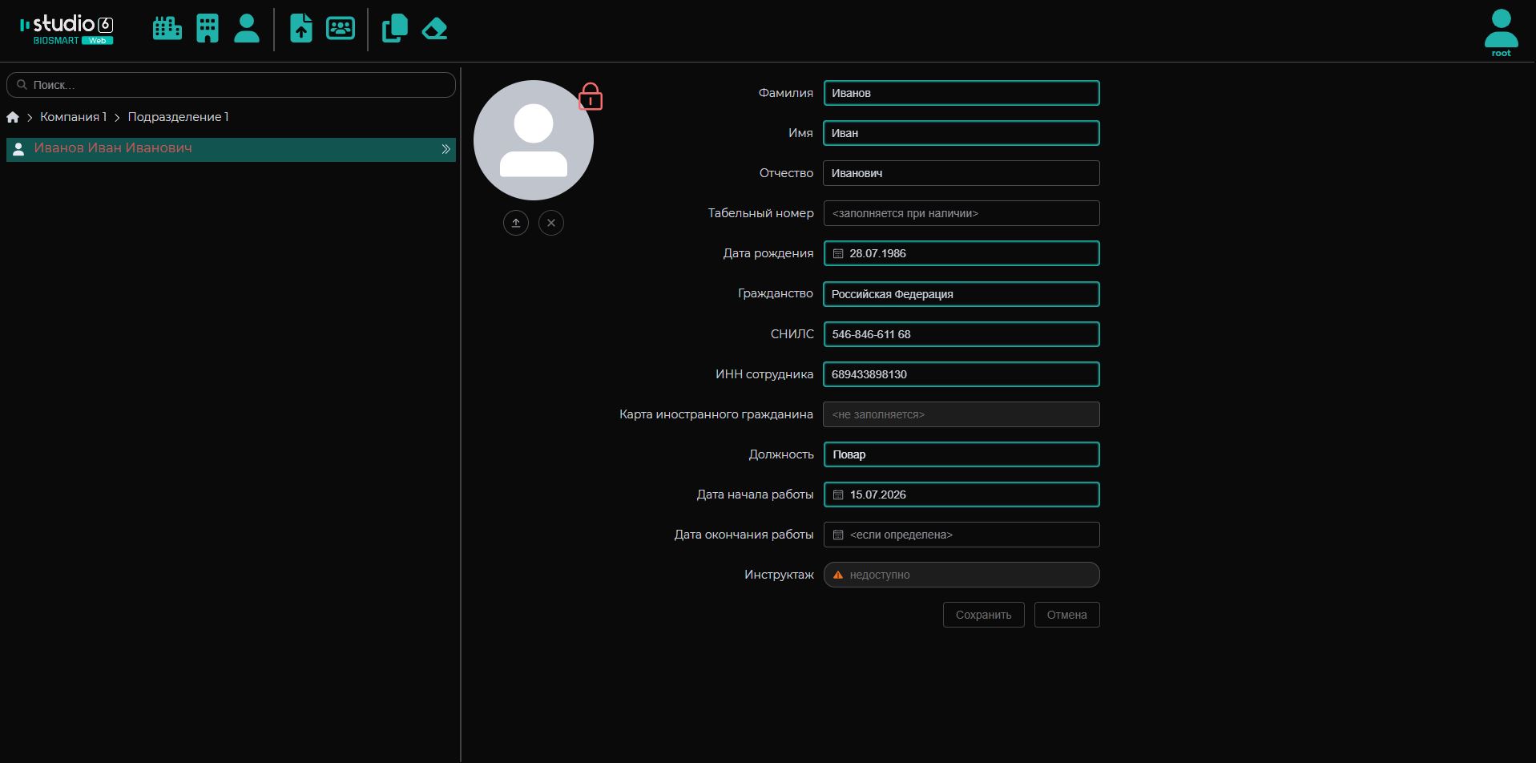Image resolution: width=1536 pixels, height=763 pixels.
Task: Open calendar icon for Дата окончания работы
Action: [x=838, y=535]
